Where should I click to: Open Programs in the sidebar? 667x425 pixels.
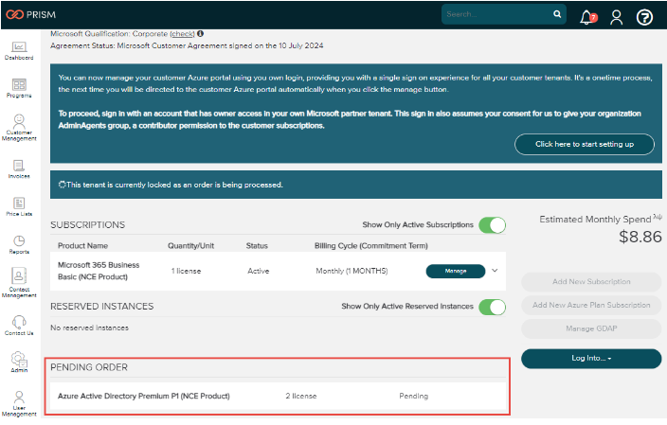pos(18,88)
